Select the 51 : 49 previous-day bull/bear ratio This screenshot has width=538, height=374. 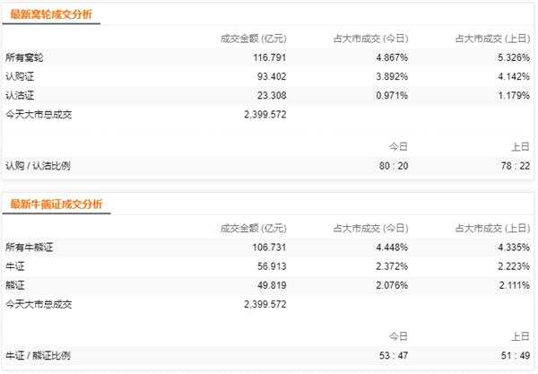point(517,355)
